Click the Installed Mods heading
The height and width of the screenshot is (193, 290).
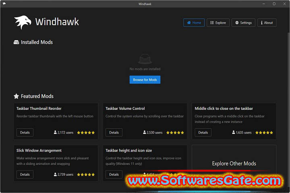[37, 42]
